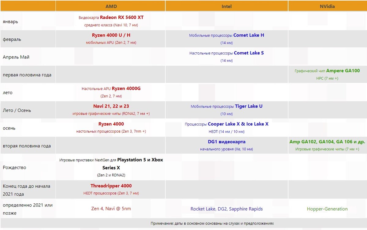Click Playstation 5 и Xbox Series X text
The width and height of the screenshot is (367, 230).
133,164
